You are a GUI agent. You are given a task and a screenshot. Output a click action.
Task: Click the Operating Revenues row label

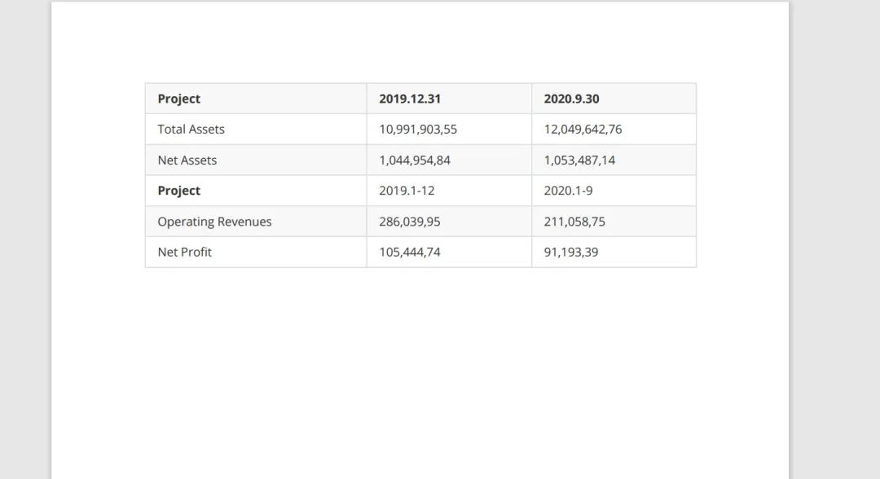214,222
